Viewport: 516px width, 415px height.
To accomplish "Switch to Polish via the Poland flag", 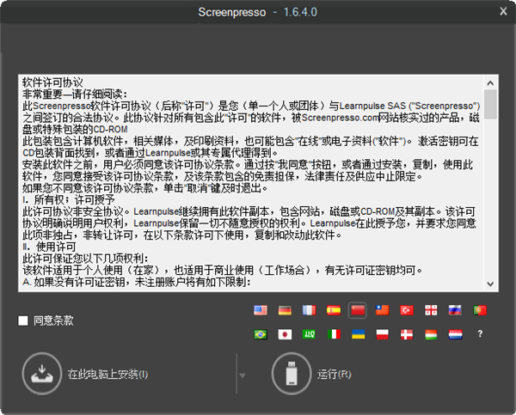I will pyautogui.click(x=382, y=334).
